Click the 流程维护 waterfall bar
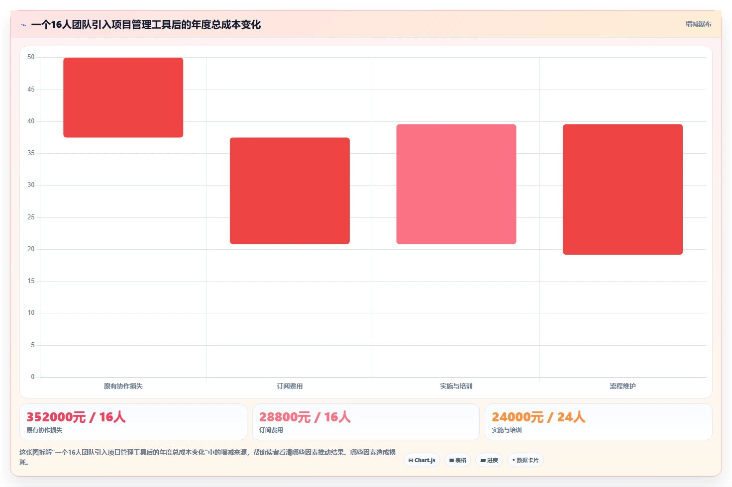Screen dimensions: 732x487 623,190
